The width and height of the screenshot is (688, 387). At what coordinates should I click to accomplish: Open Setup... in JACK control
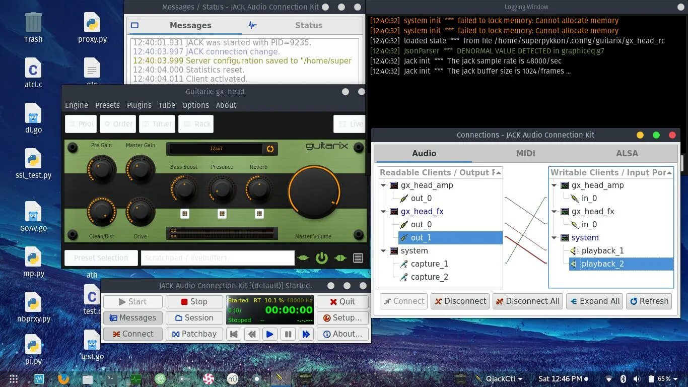pos(342,318)
